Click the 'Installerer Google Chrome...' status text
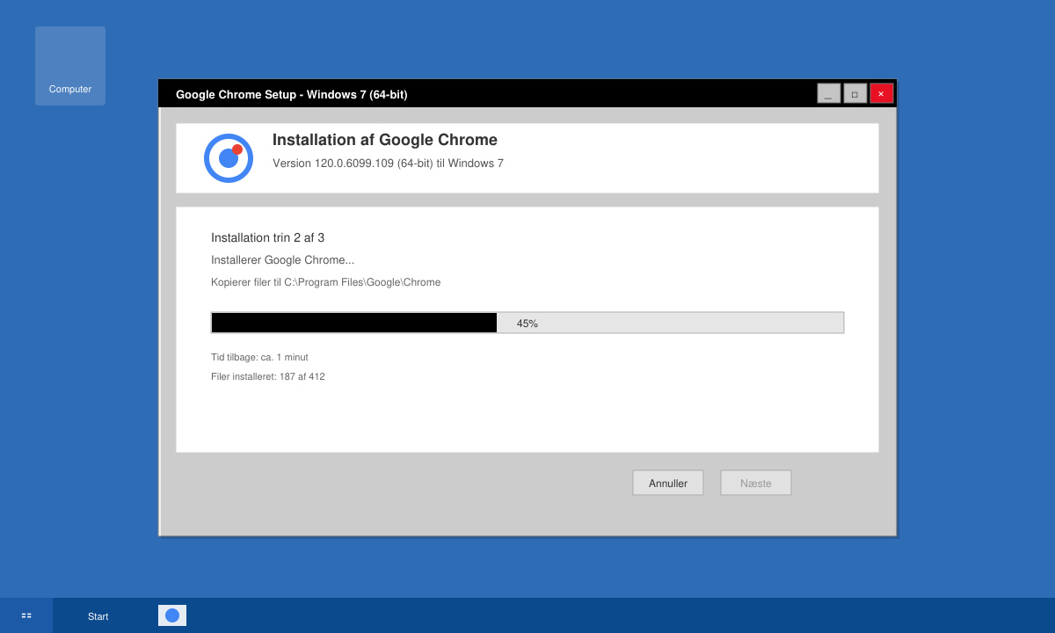 tap(283, 260)
